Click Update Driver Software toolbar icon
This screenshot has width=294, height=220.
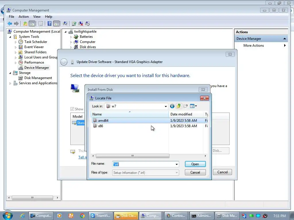click(74, 23)
